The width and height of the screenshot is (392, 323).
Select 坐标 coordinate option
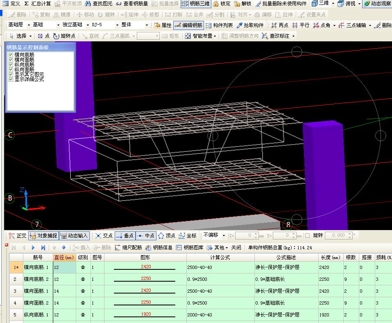[188, 235]
